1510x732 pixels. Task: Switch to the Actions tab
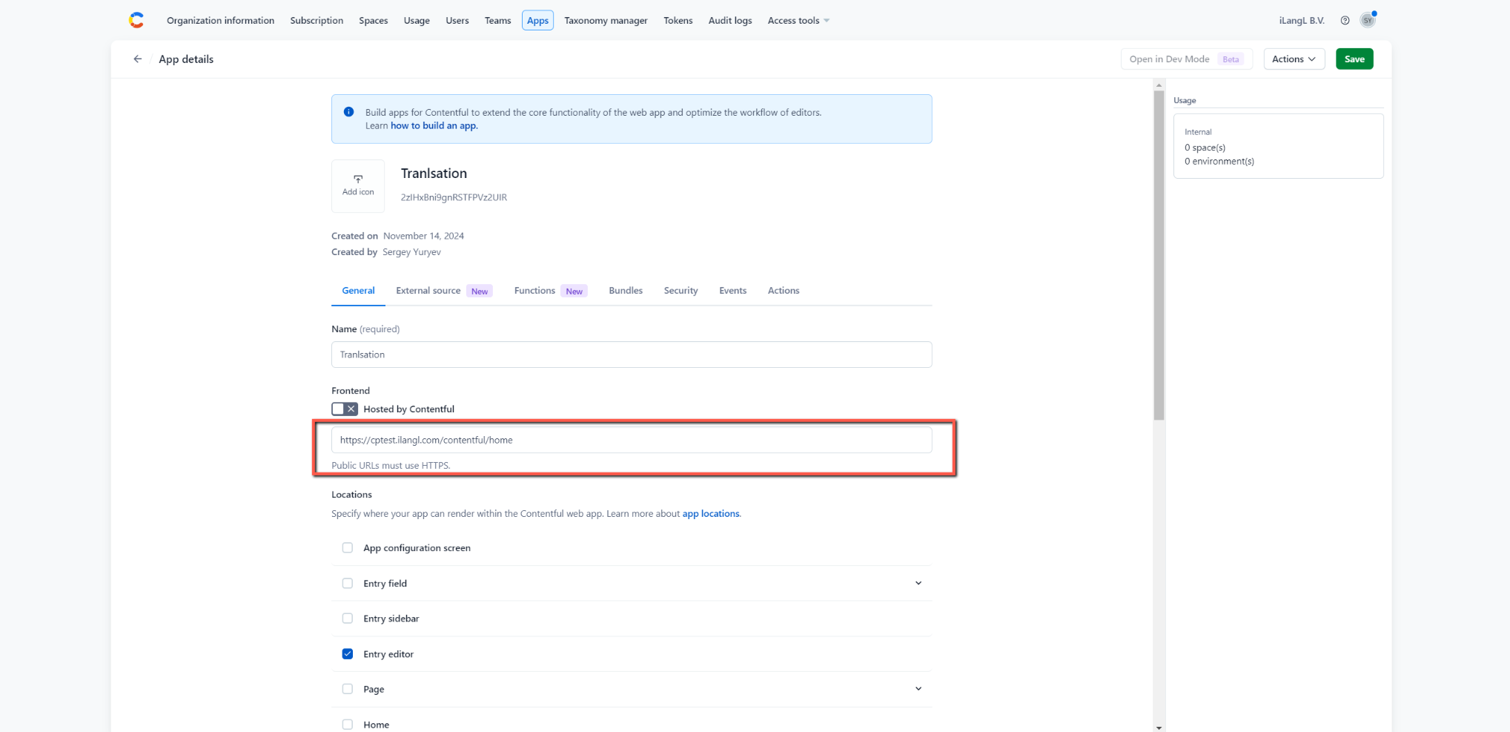tap(784, 291)
